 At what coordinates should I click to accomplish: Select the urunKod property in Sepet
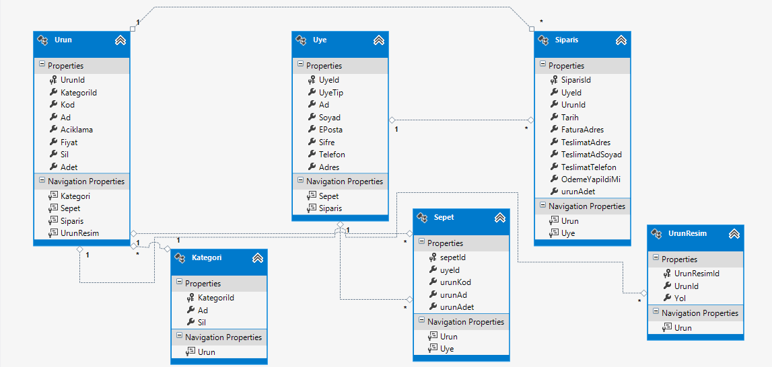(x=454, y=282)
